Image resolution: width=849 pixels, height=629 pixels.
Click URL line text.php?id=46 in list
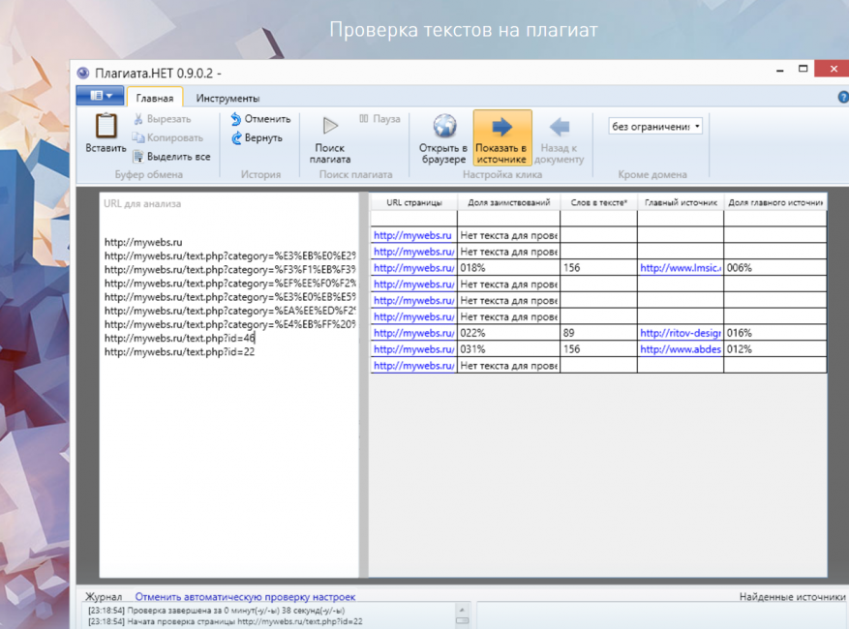click(179, 339)
